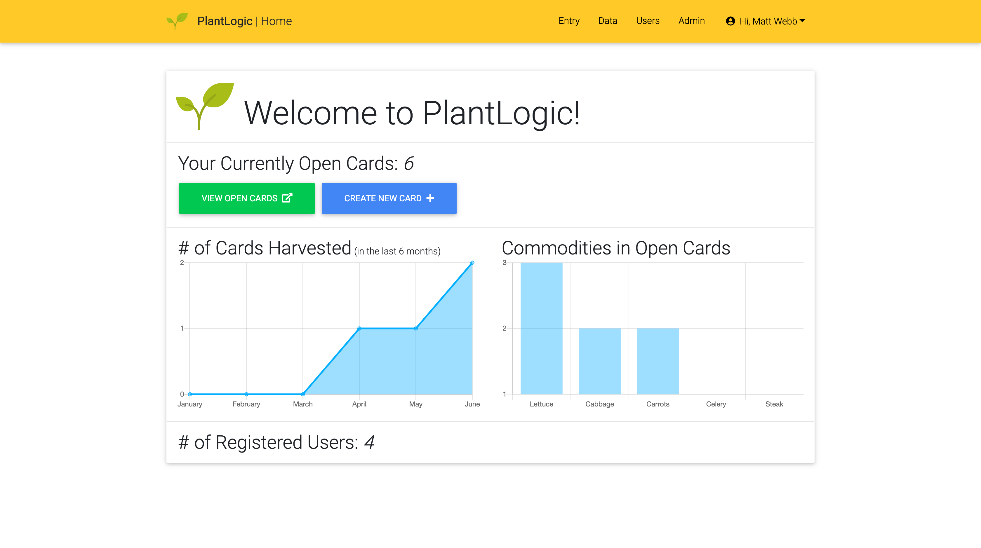The height and width of the screenshot is (548, 981).
Task: Click the plus icon on Create New Card
Action: click(430, 198)
